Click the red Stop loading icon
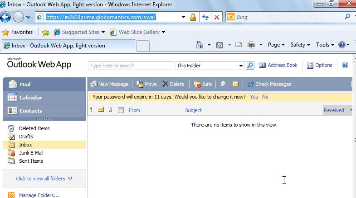 pos(217,17)
